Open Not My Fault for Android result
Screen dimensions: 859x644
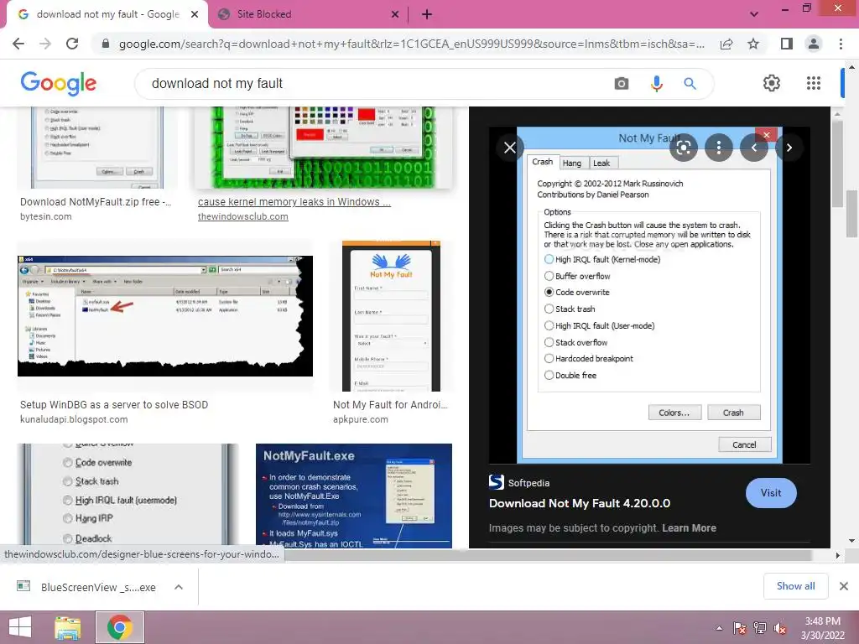pos(390,405)
